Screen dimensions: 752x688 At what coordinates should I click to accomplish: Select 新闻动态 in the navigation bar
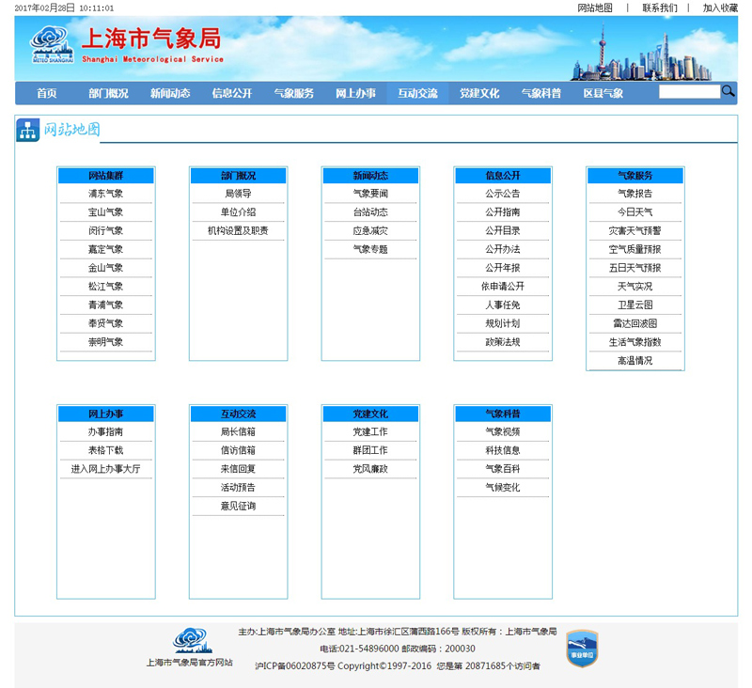coord(170,93)
